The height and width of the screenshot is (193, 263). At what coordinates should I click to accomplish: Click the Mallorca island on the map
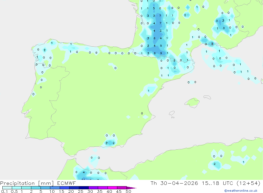192,102
